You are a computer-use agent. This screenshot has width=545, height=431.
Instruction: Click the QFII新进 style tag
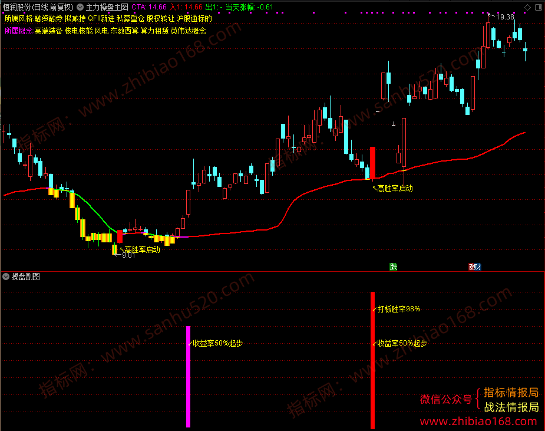pyautogui.click(x=101, y=18)
